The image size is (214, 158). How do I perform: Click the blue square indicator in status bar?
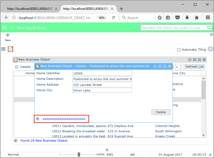210,155
